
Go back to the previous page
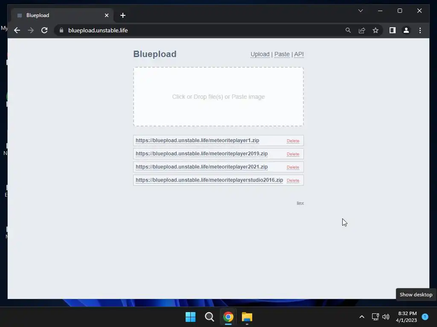17,30
